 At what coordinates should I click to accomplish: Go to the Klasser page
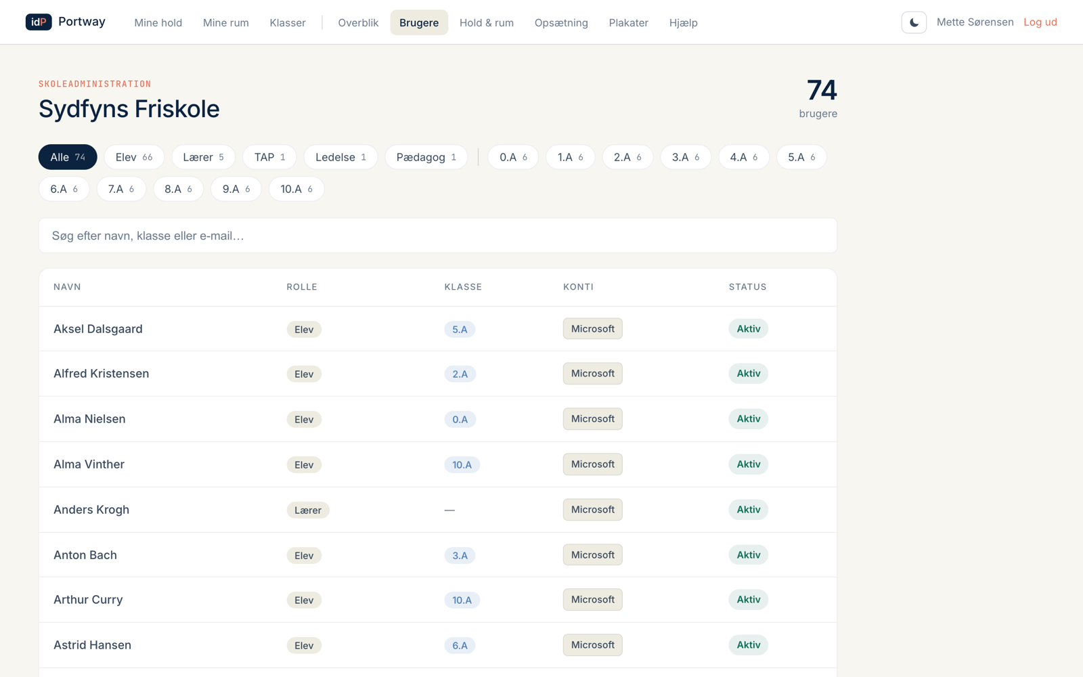[x=288, y=22]
